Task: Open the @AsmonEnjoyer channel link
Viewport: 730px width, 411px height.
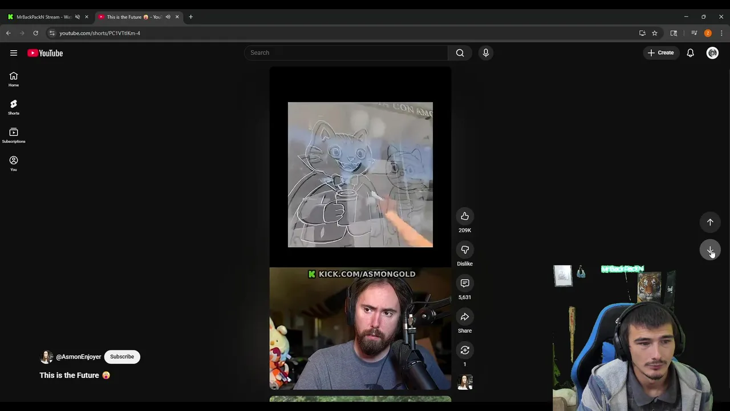Action: (79, 357)
